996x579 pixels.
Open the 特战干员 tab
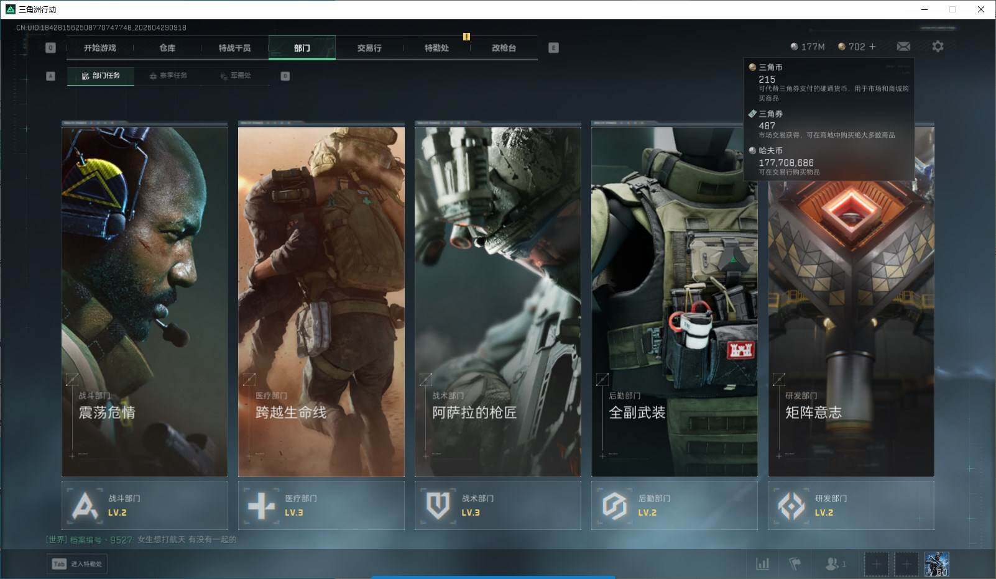pos(234,48)
